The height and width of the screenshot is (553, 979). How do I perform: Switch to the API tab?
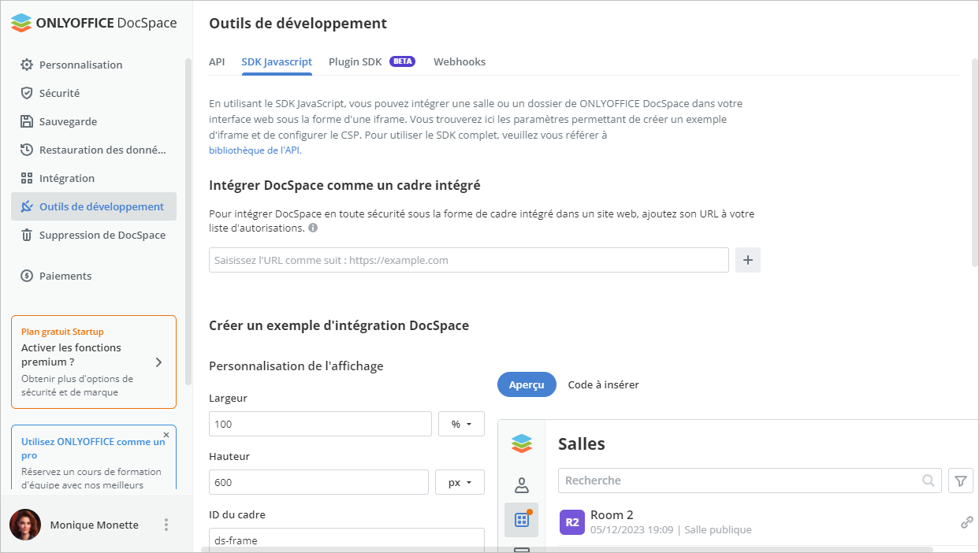pyautogui.click(x=217, y=61)
